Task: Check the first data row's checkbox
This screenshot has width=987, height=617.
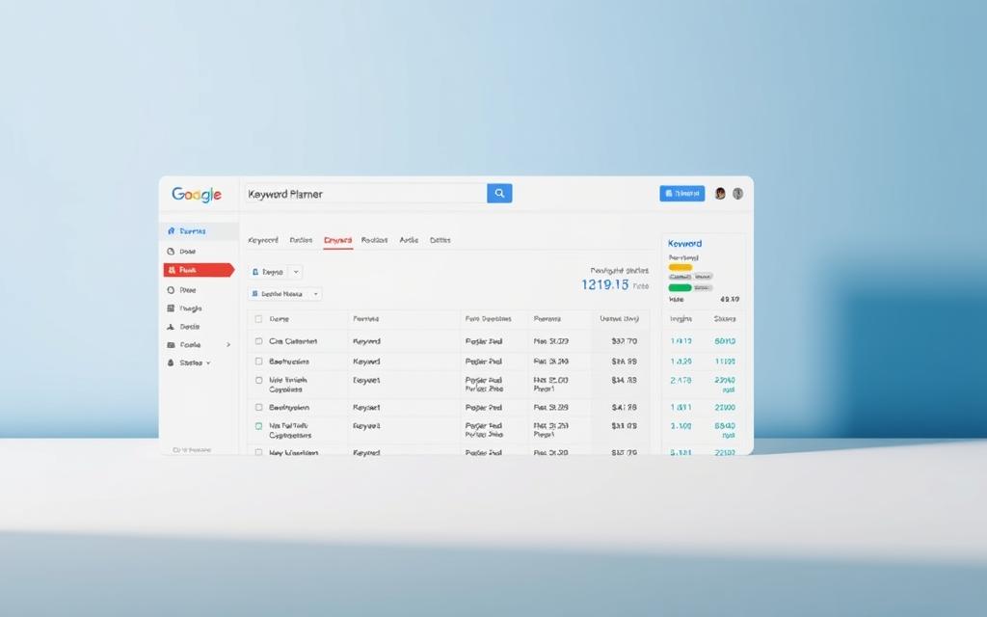Action: pos(258,341)
